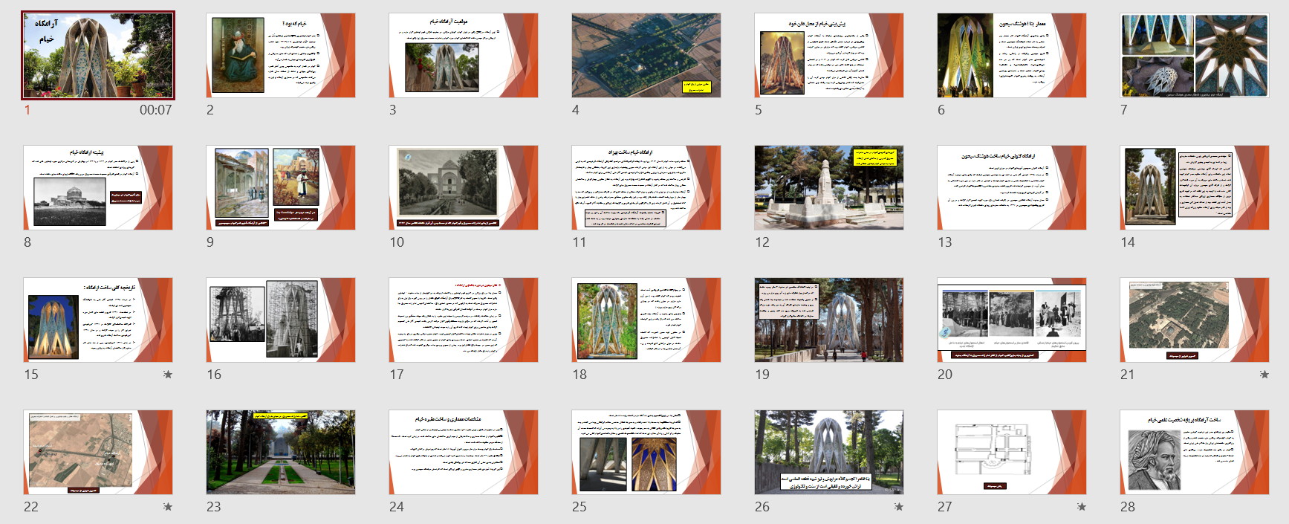Screen dimensions: 1289x524
Task: Select slide 2 with the seated portrait painting
Action: pos(281,56)
